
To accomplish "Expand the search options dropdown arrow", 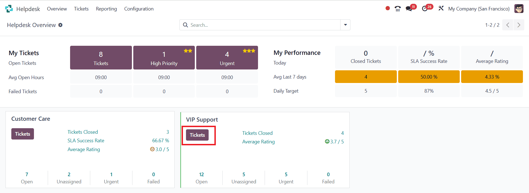I will (x=345, y=25).
